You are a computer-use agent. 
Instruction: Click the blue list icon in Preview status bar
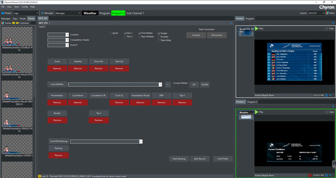(326, 95)
